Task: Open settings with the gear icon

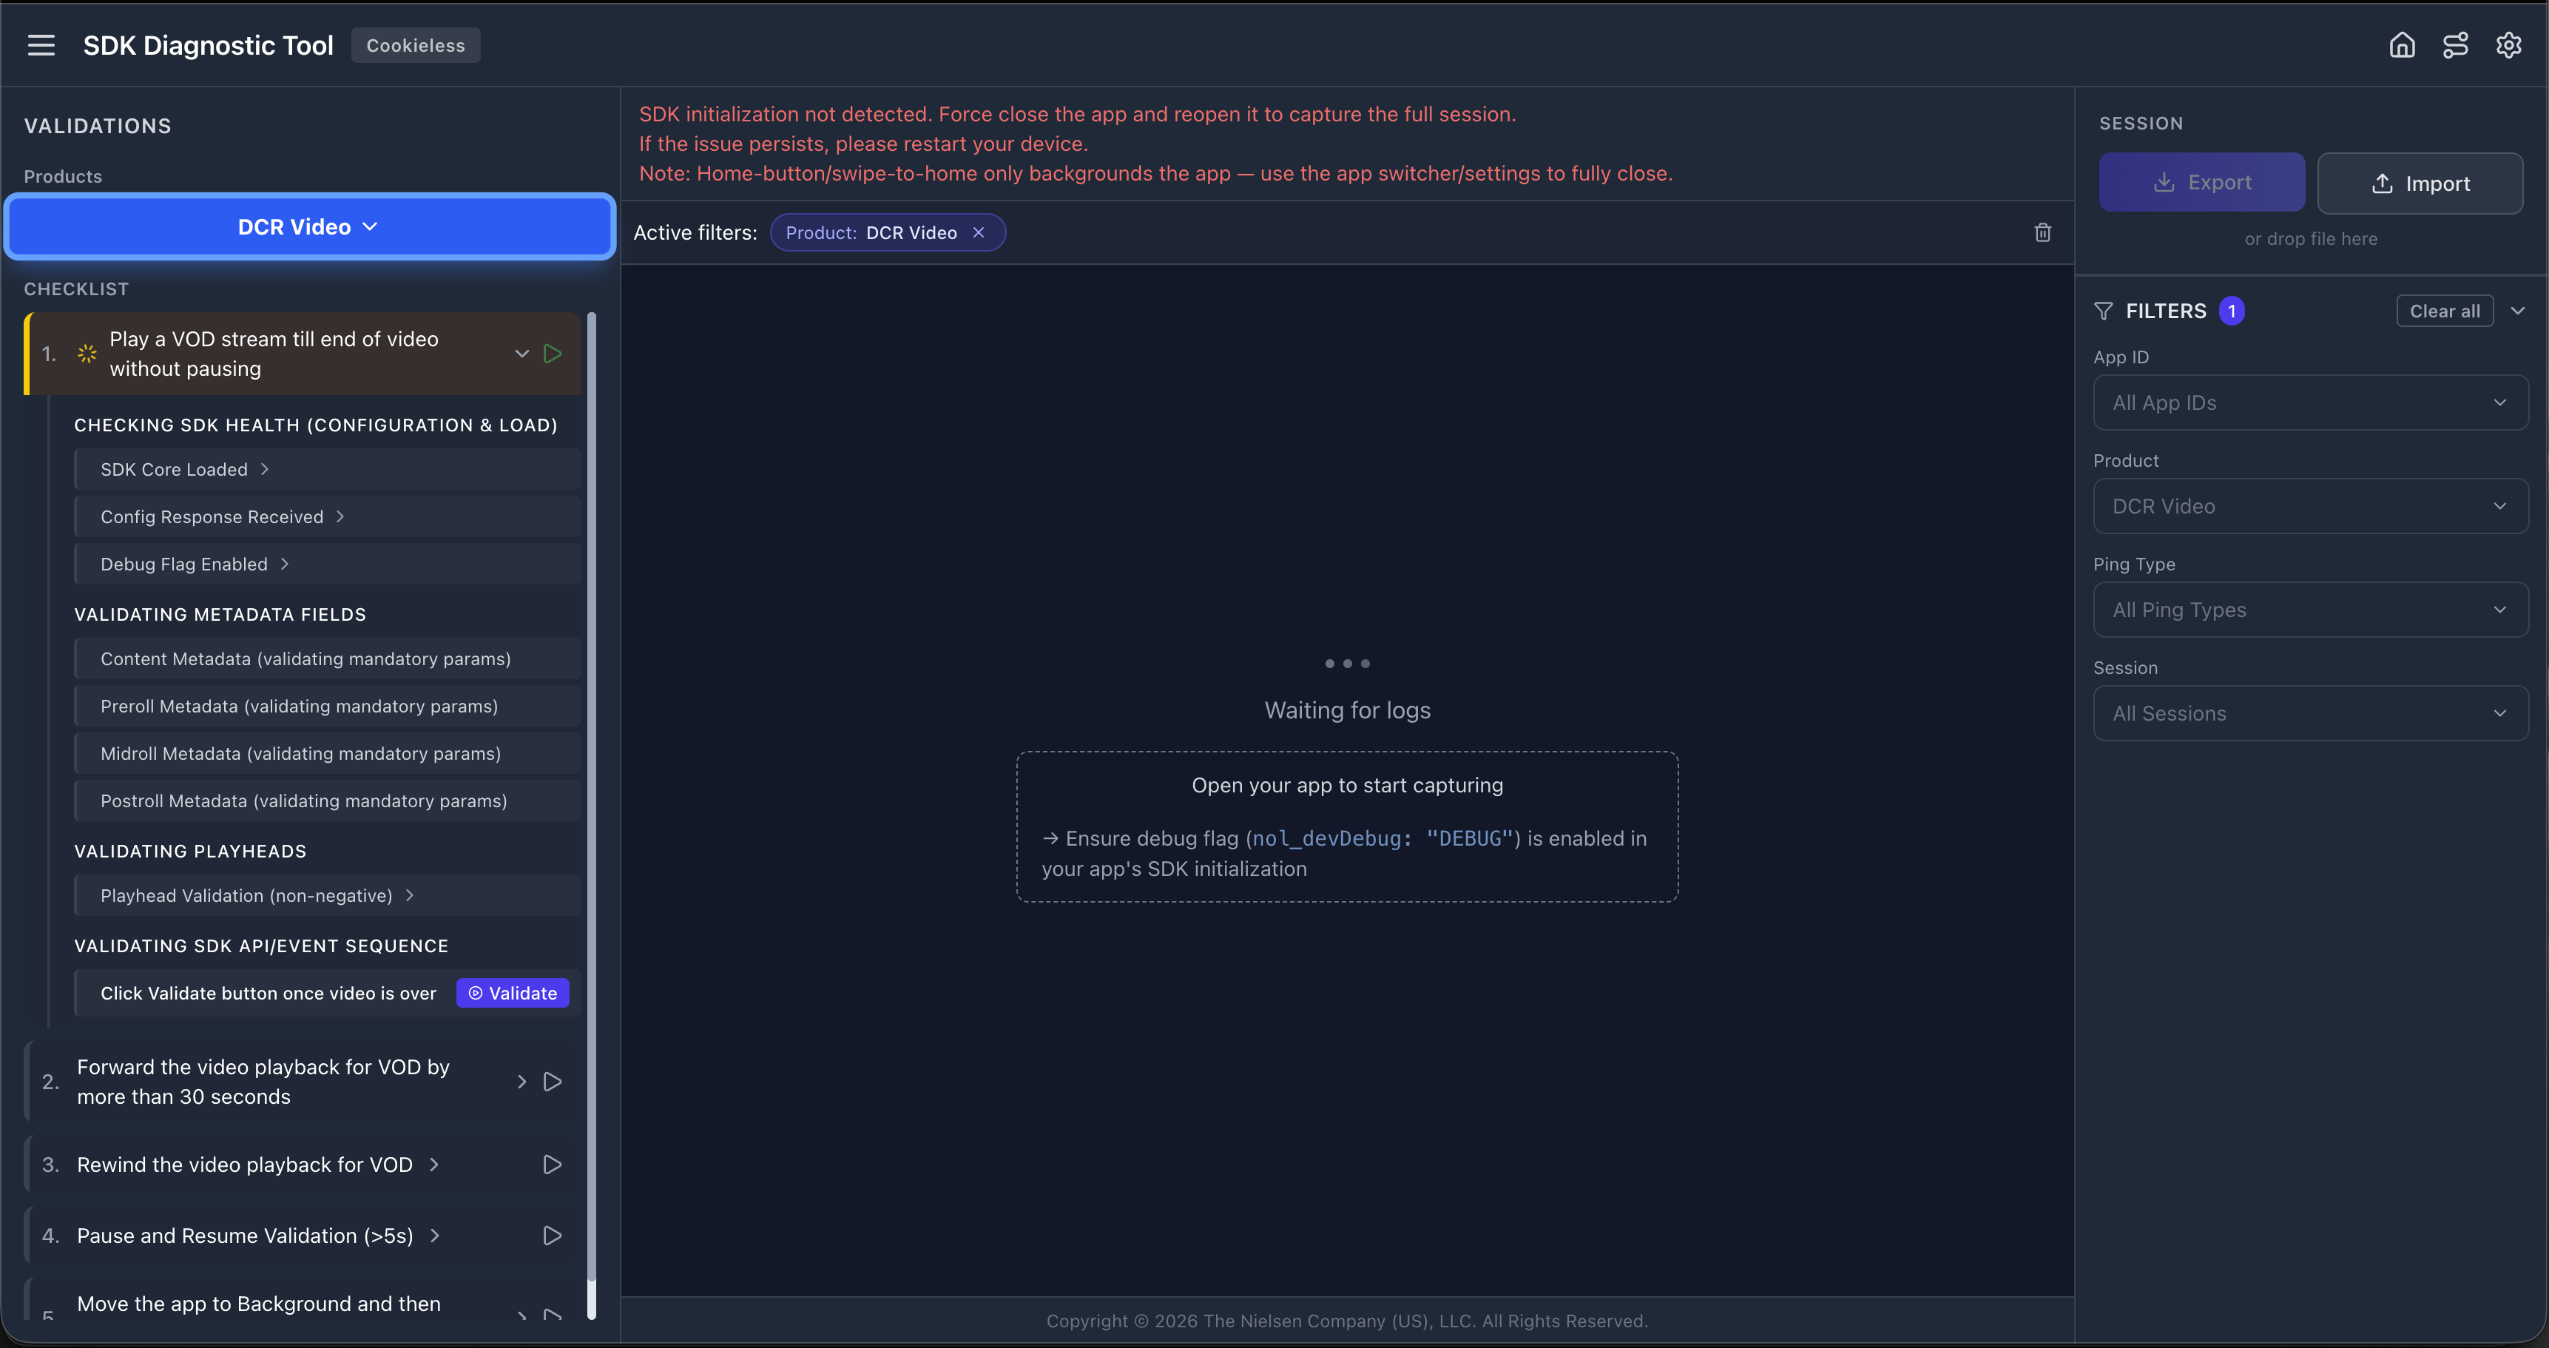Action: (x=2509, y=44)
